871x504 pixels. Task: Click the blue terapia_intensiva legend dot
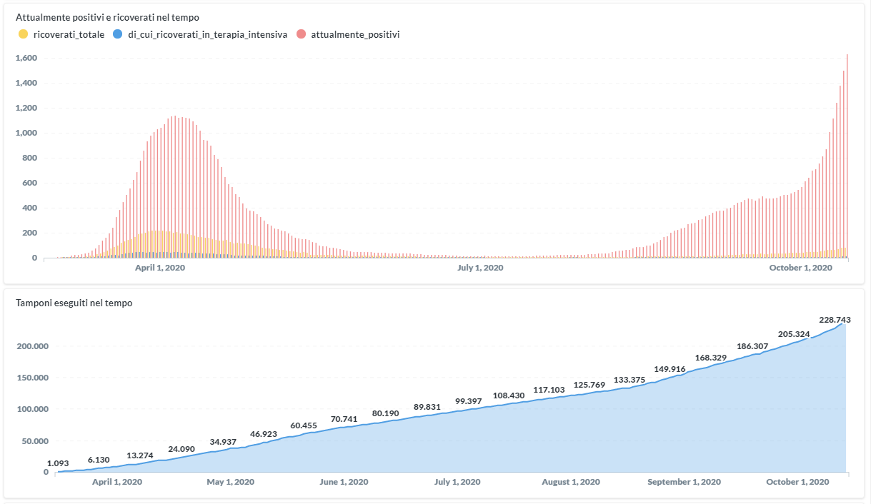[x=118, y=34]
